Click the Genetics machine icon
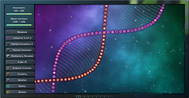Screen dimensions: 189x98 pyautogui.click(x=8, y=80)
